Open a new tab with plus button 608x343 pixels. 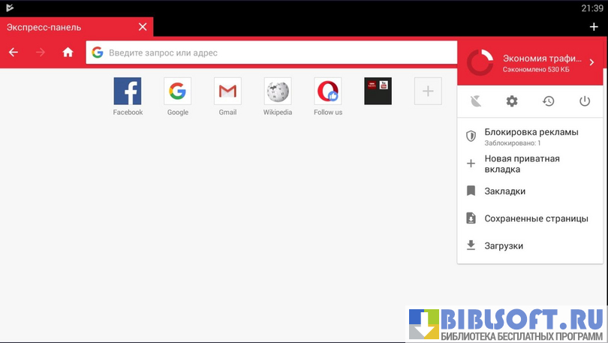[x=594, y=27]
